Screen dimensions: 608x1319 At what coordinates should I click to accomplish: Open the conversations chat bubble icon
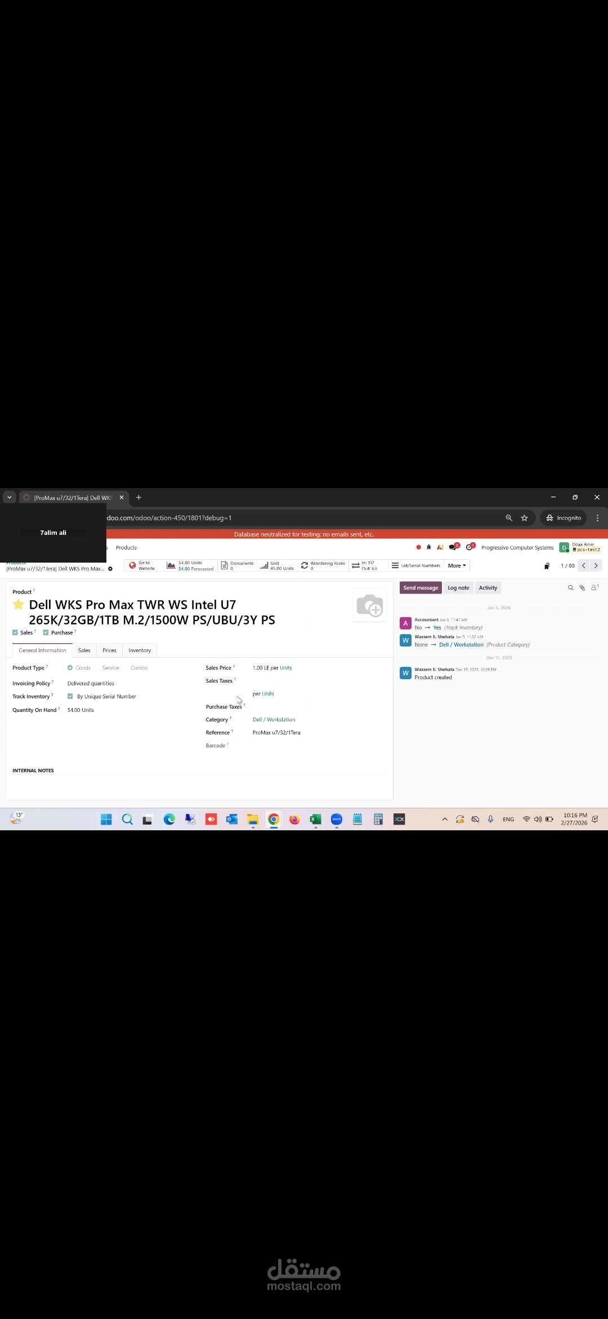pyautogui.click(x=453, y=547)
